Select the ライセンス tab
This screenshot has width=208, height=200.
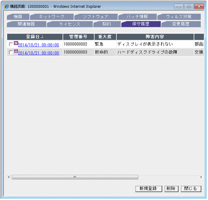tap(70, 24)
